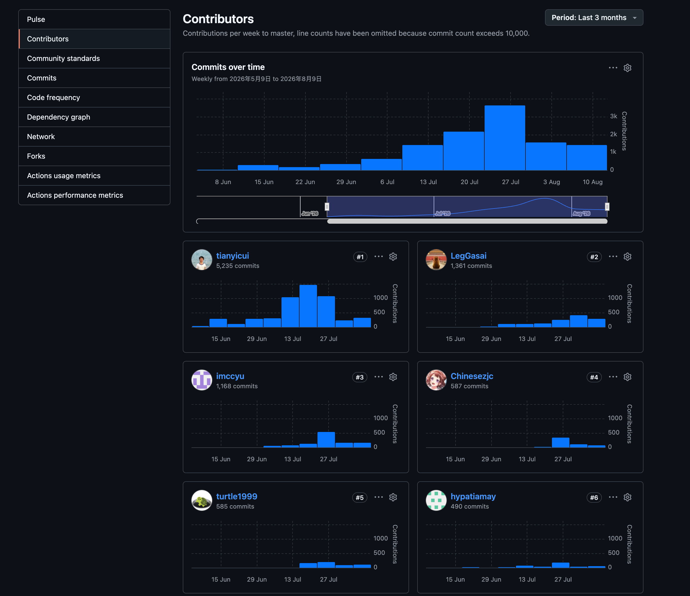690x596 pixels.
Task: Click the timeline navigator horizontal scrollbar
Action: click(x=467, y=221)
